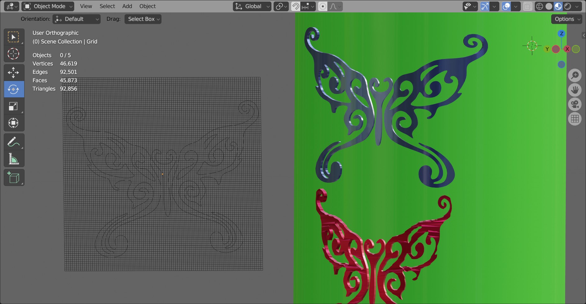This screenshot has height=304, width=586.
Task: Open the Options dropdown
Action: [x=567, y=19]
